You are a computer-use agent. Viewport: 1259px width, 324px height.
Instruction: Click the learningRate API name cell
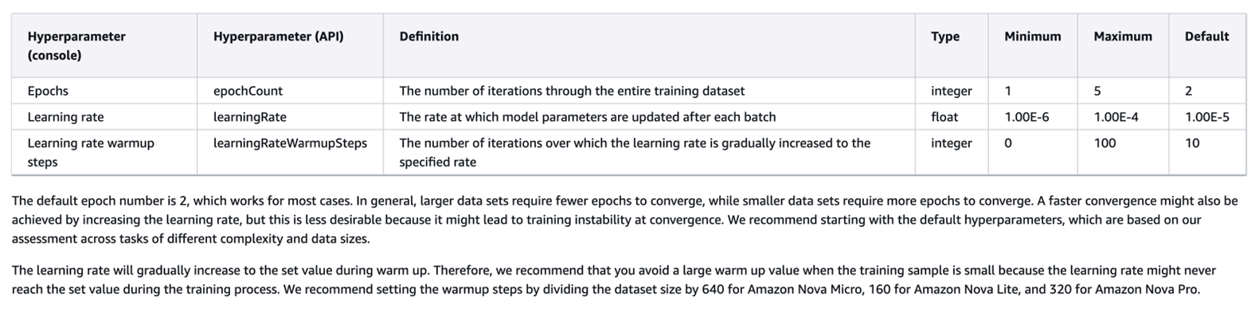tap(249, 117)
